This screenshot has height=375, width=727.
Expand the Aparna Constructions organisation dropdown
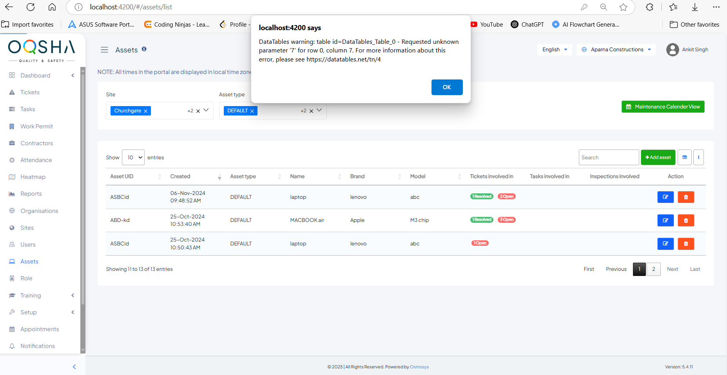pyautogui.click(x=616, y=50)
